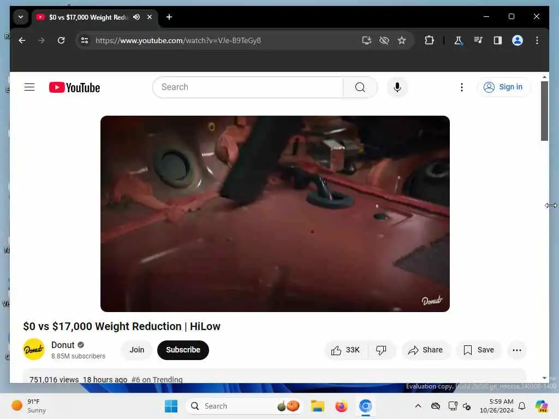Screen dimensions: 559x419
Task: Open the browser three-dot menu
Action: coord(537,40)
